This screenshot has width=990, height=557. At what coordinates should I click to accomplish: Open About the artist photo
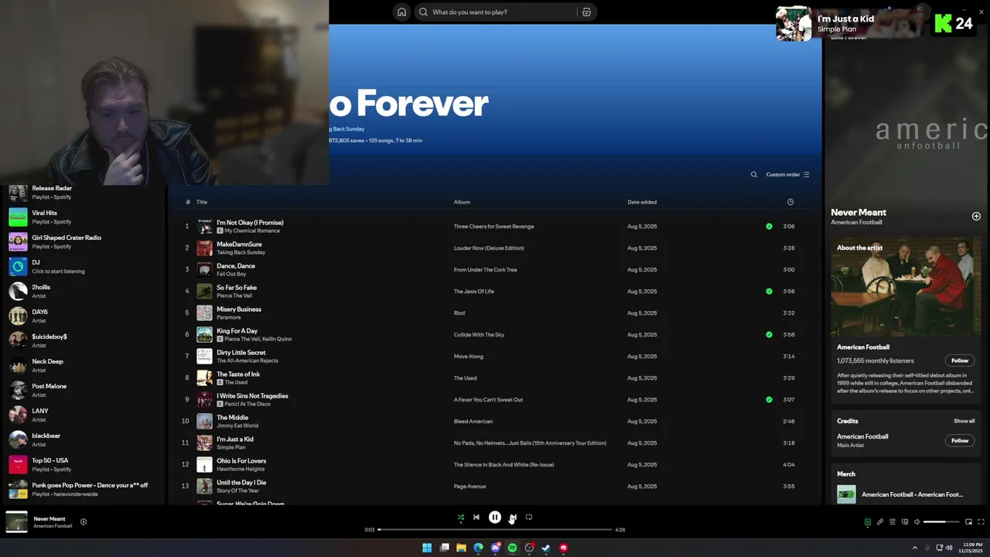tap(906, 287)
